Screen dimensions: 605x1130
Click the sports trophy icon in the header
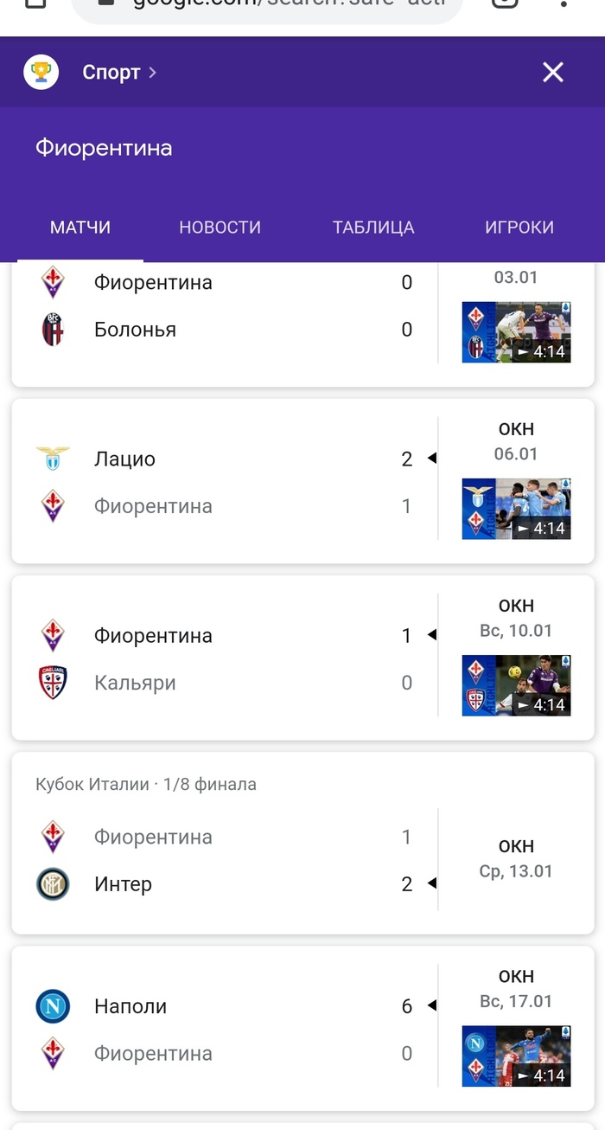pyautogui.click(x=40, y=72)
